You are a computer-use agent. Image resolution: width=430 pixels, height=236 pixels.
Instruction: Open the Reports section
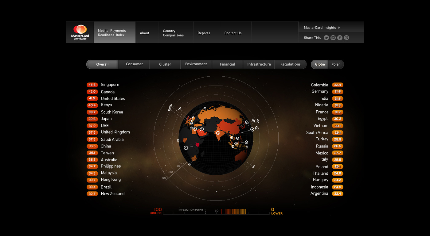pos(204,33)
